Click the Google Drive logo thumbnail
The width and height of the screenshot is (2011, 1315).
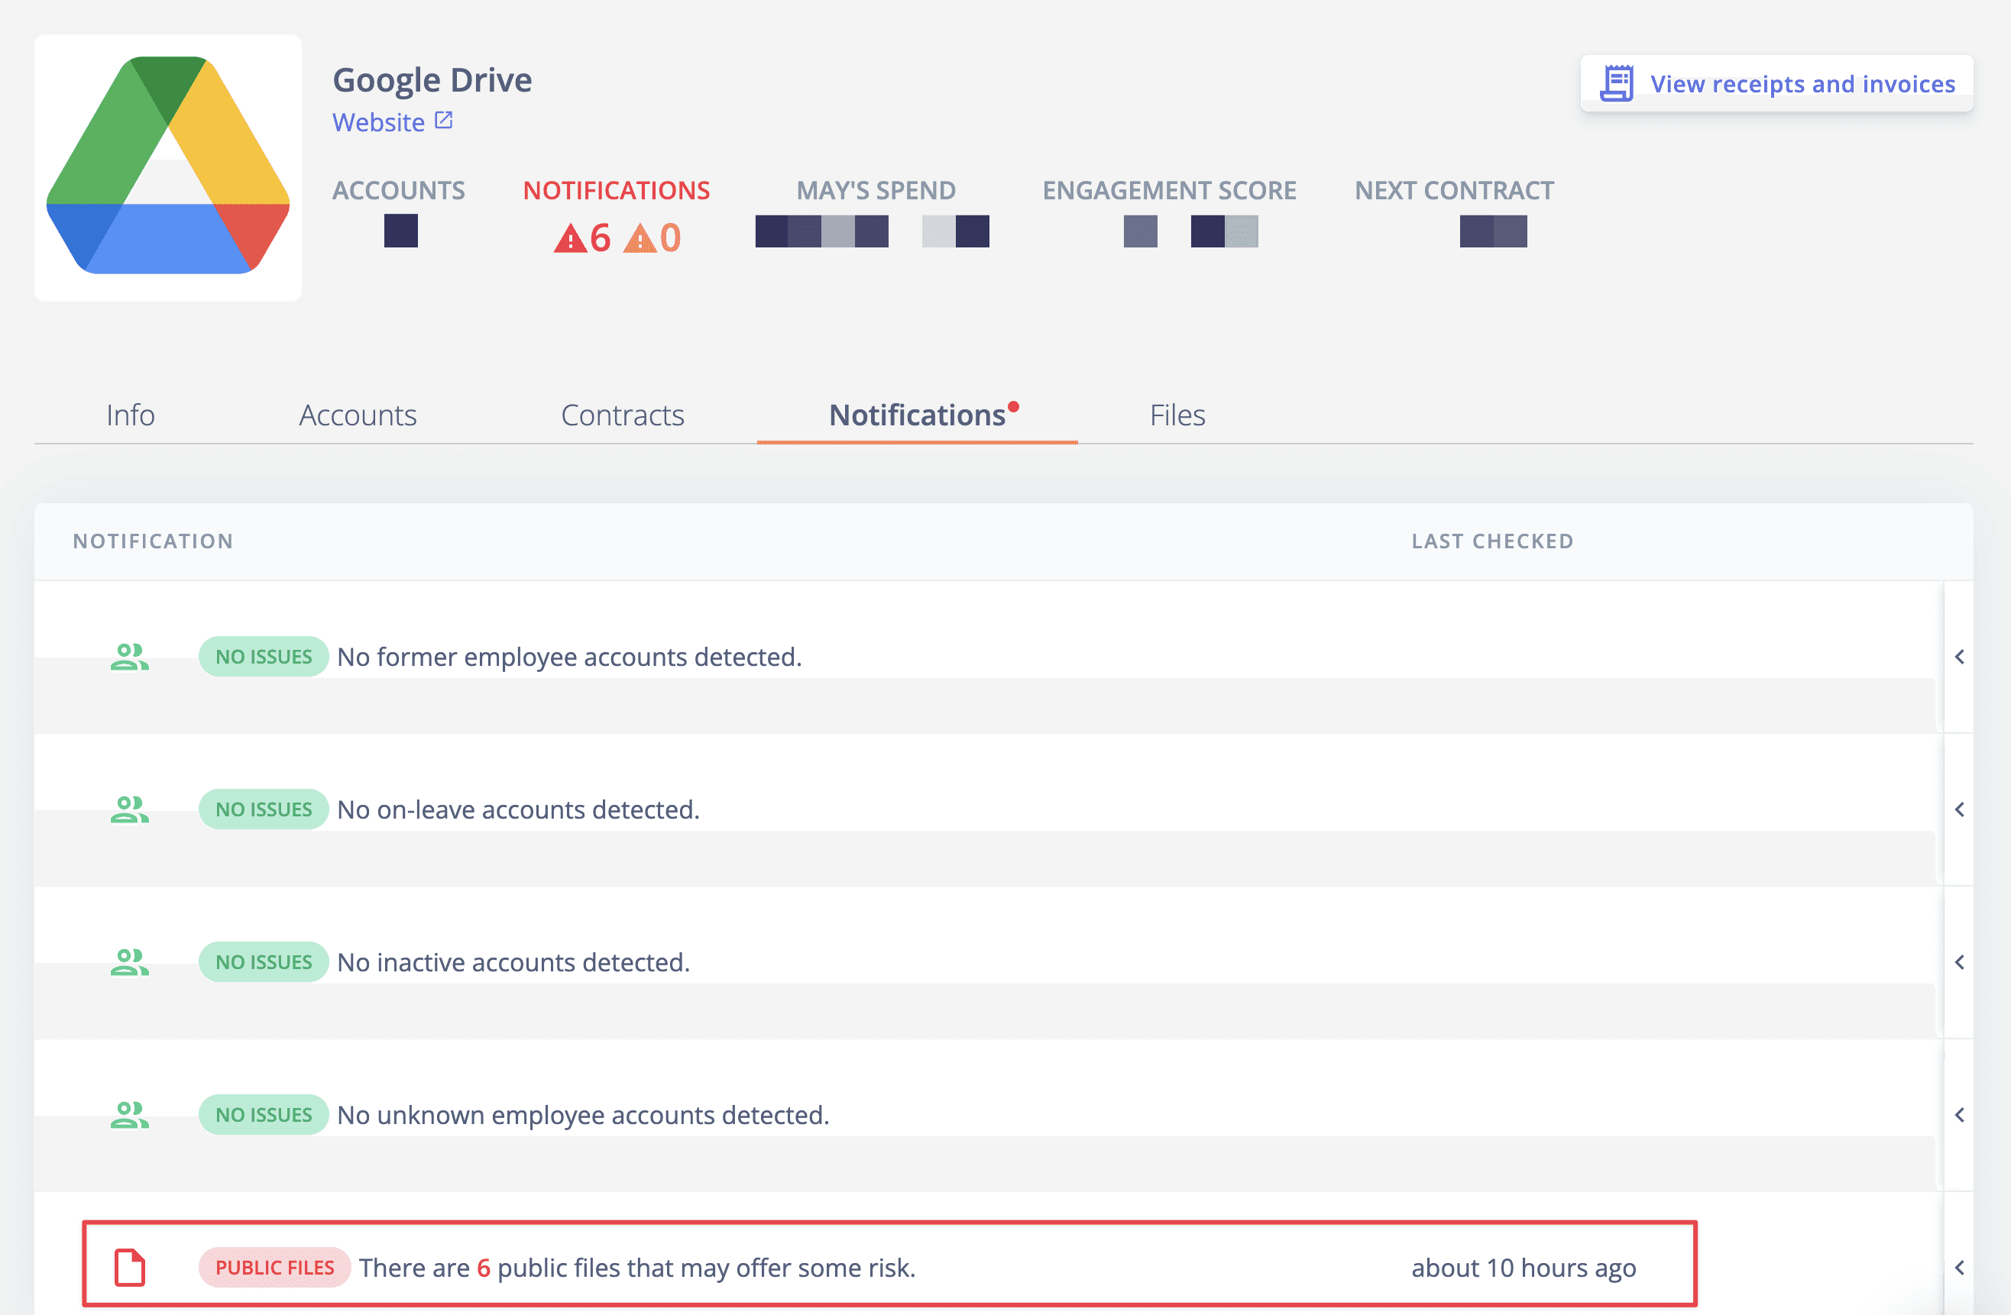coord(167,167)
